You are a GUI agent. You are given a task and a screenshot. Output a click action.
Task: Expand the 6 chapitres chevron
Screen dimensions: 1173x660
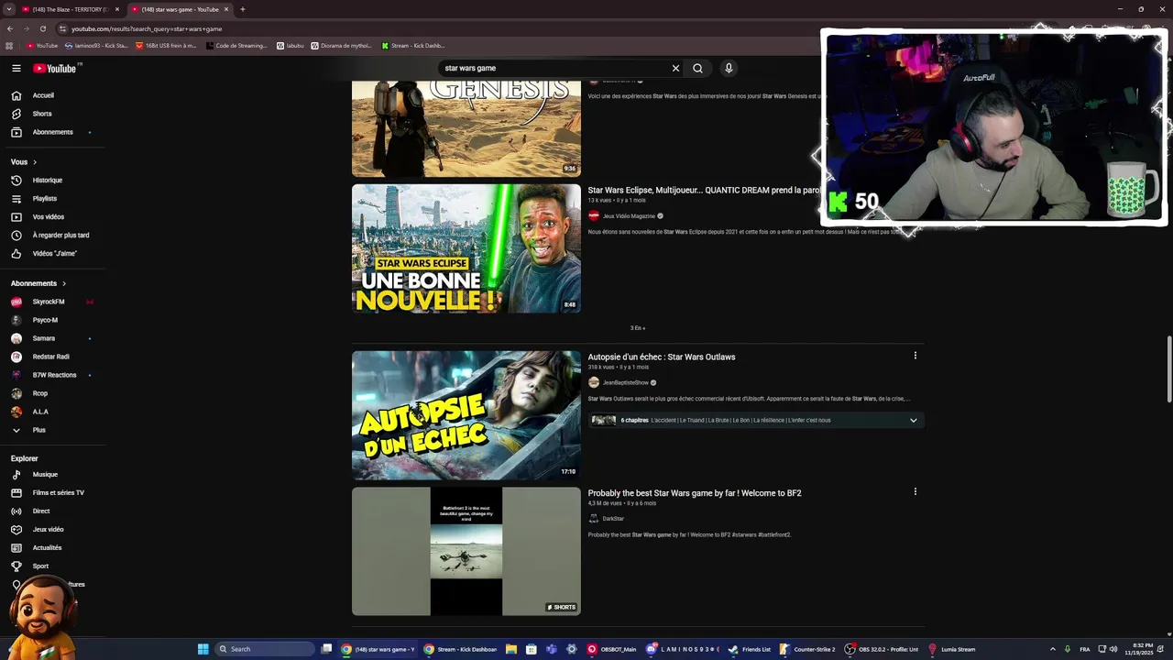tap(913, 420)
